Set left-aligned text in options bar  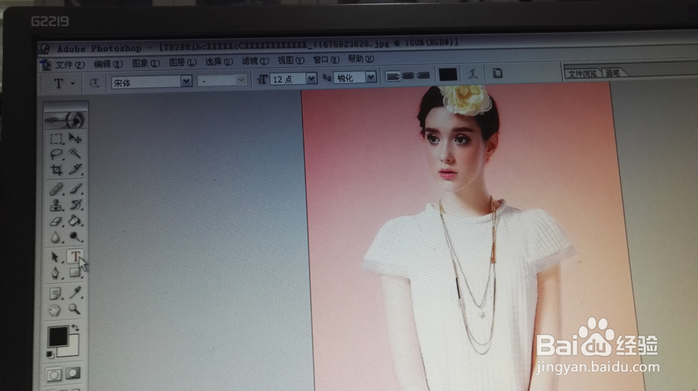[392, 77]
